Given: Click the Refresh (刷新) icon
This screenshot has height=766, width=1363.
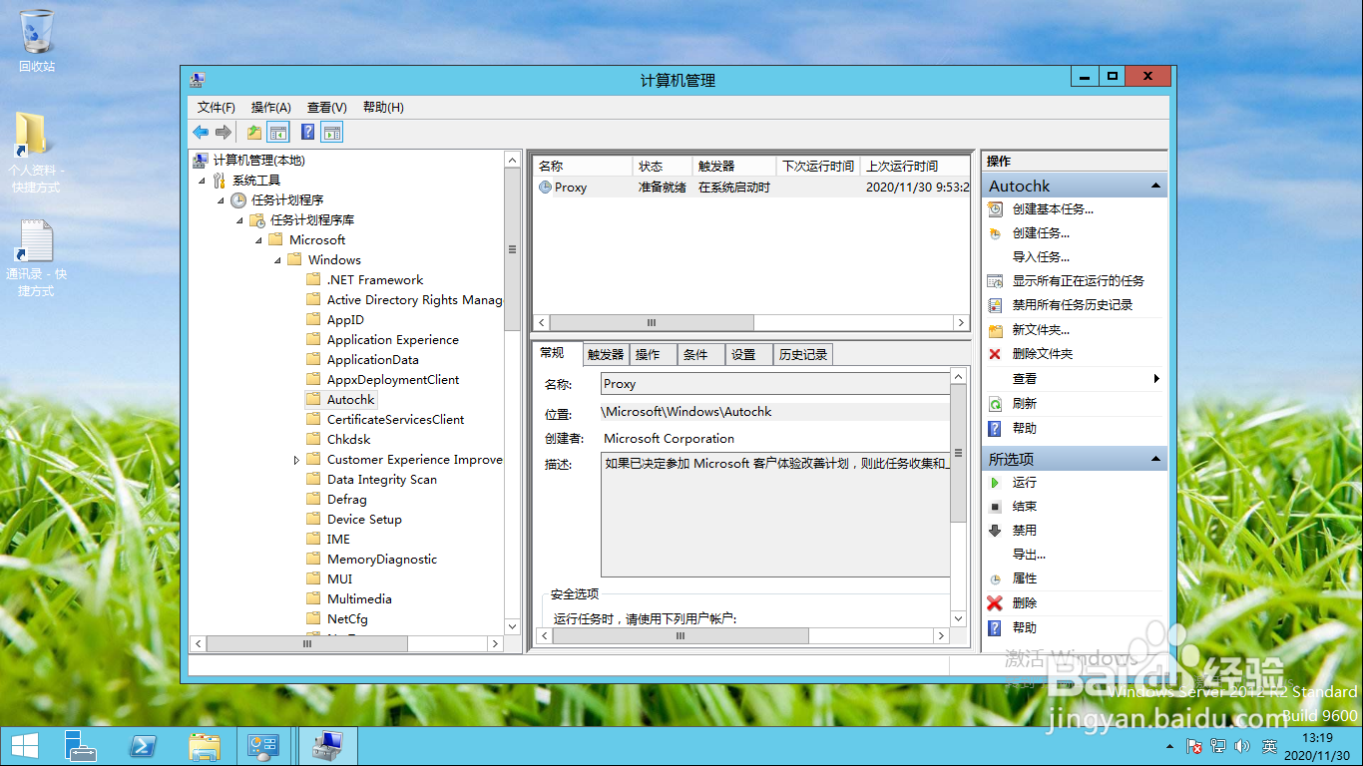Looking at the screenshot, I should click(995, 404).
